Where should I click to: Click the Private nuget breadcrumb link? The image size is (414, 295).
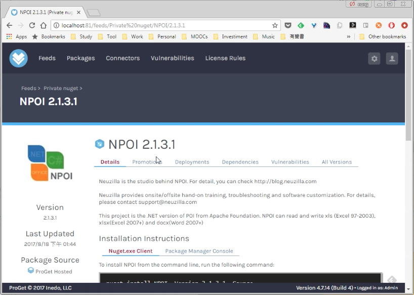coord(61,88)
